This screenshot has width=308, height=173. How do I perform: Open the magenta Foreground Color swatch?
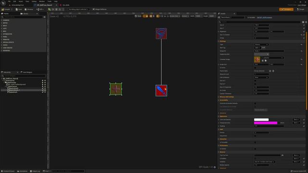coord(266,123)
